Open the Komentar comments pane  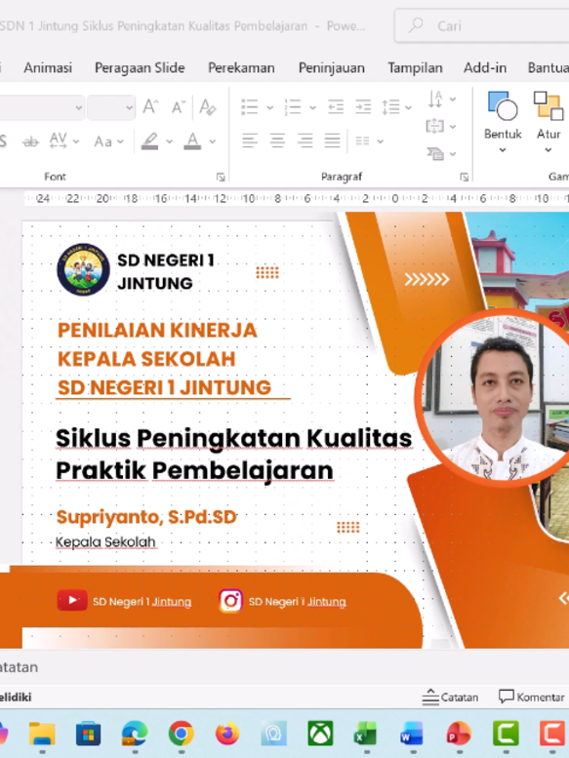[x=531, y=698]
